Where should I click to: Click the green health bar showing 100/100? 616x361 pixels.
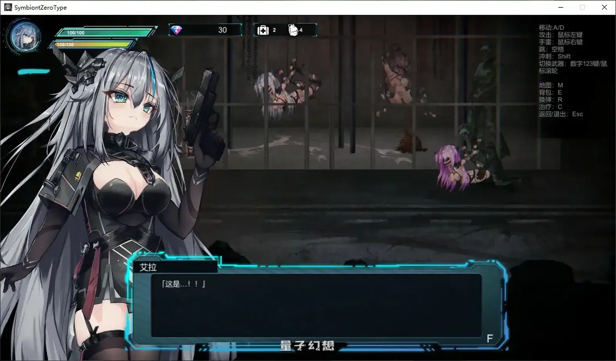pos(105,32)
